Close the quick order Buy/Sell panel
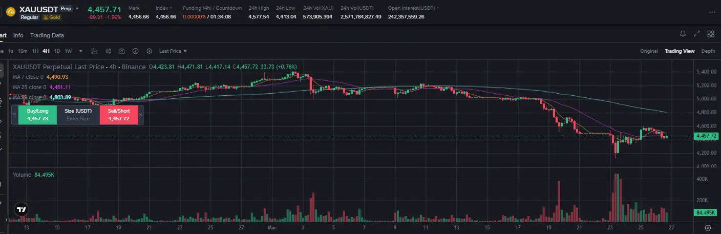 (x=141, y=115)
